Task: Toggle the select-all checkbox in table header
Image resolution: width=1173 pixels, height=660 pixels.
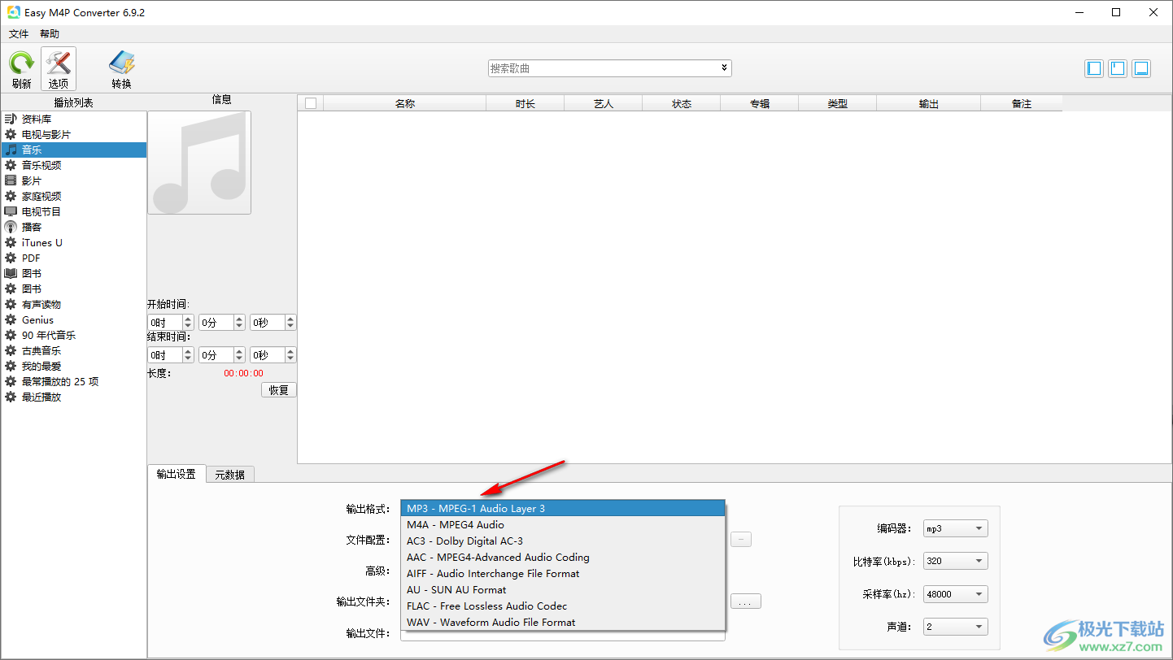Action: pyautogui.click(x=310, y=103)
